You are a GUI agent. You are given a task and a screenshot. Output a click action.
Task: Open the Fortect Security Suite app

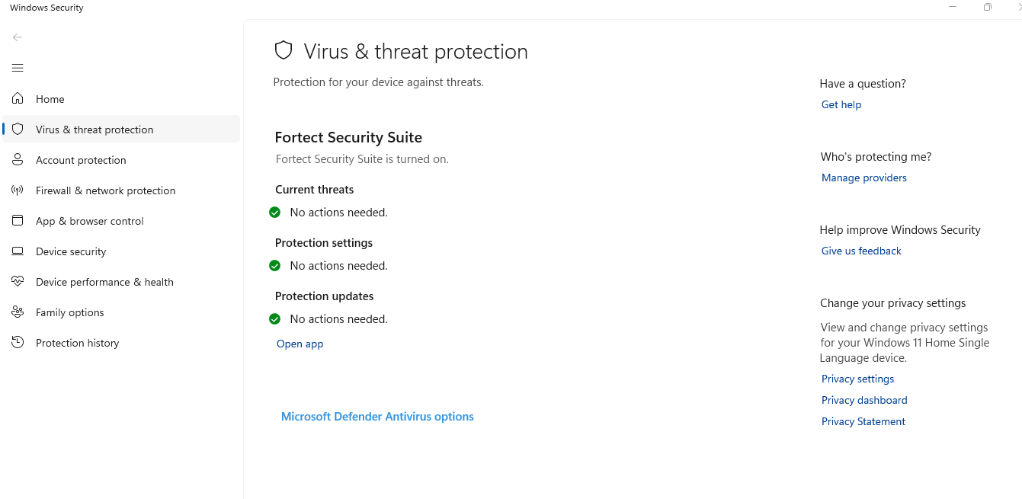pos(300,344)
